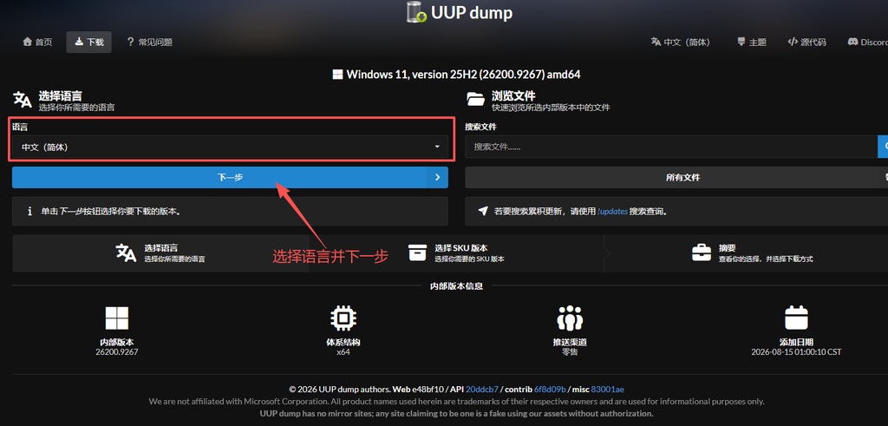The height and width of the screenshot is (426, 888).
Task: Click the Windows 11, version 25H2 title text
Action: coord(464,75)
